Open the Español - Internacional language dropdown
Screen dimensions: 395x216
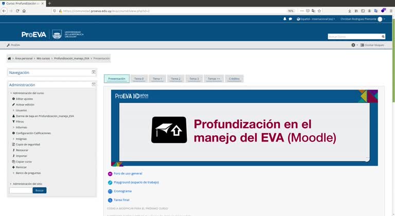point(316,19)
